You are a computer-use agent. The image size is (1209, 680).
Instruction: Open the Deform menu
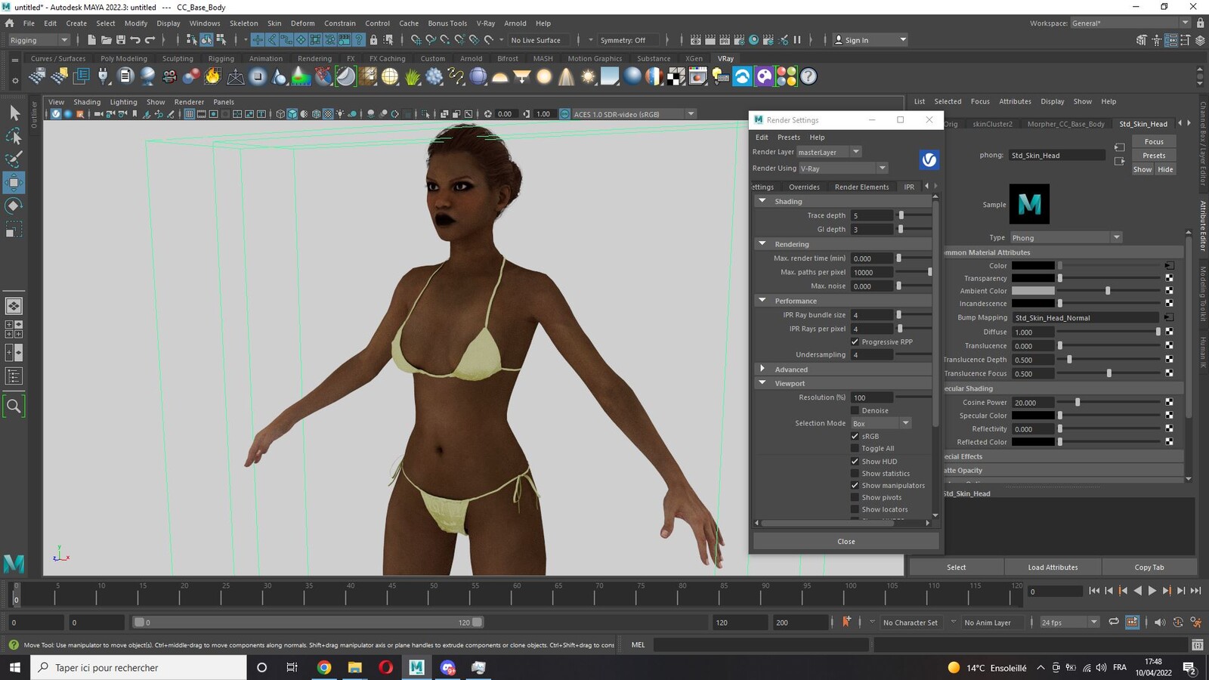click(x=302, y=23)
